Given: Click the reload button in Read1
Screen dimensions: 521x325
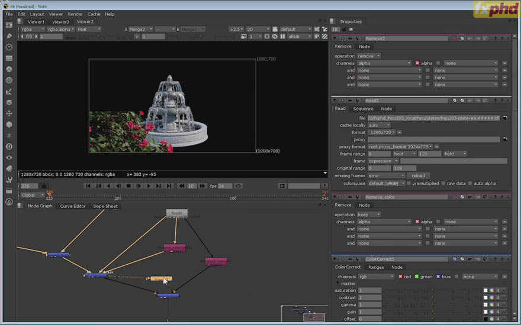Looking at the screenshot, I should tap(419, 175).
